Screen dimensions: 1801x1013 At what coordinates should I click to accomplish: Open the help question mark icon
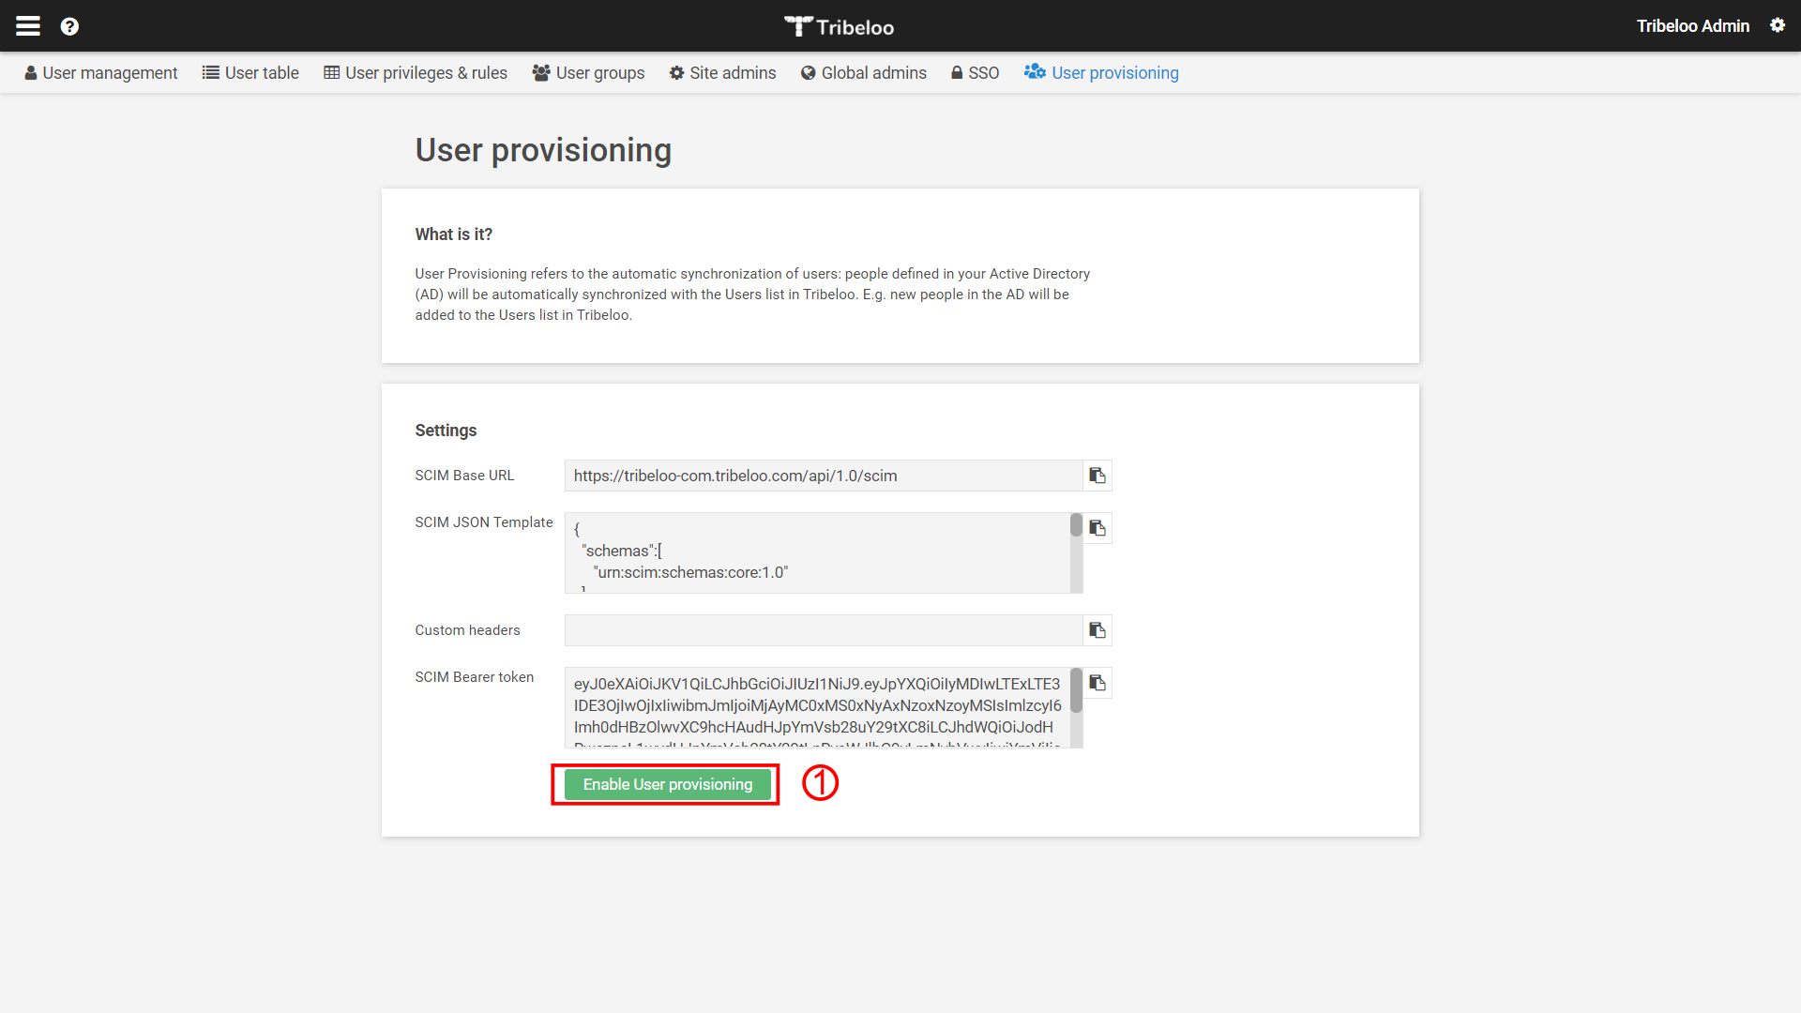pyautogui.click(x=69, y=26)
